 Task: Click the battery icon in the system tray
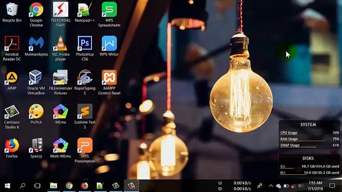coord(286,186)
